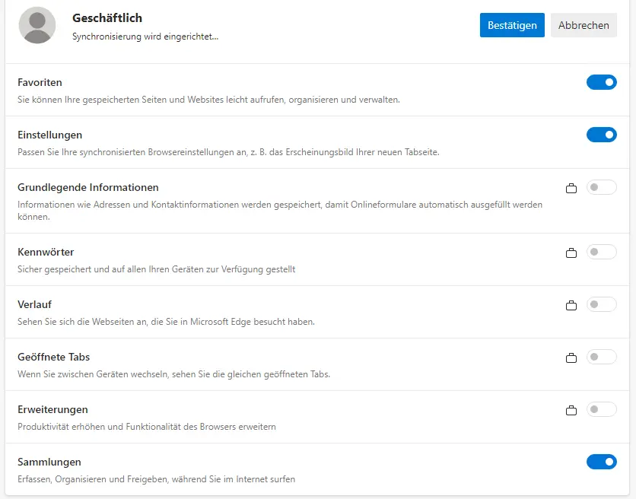Turn on Geöffnete Tabs sync
The width and height of the screenshot is (636, 499).
pyautogui.click(x=601, y=357)
